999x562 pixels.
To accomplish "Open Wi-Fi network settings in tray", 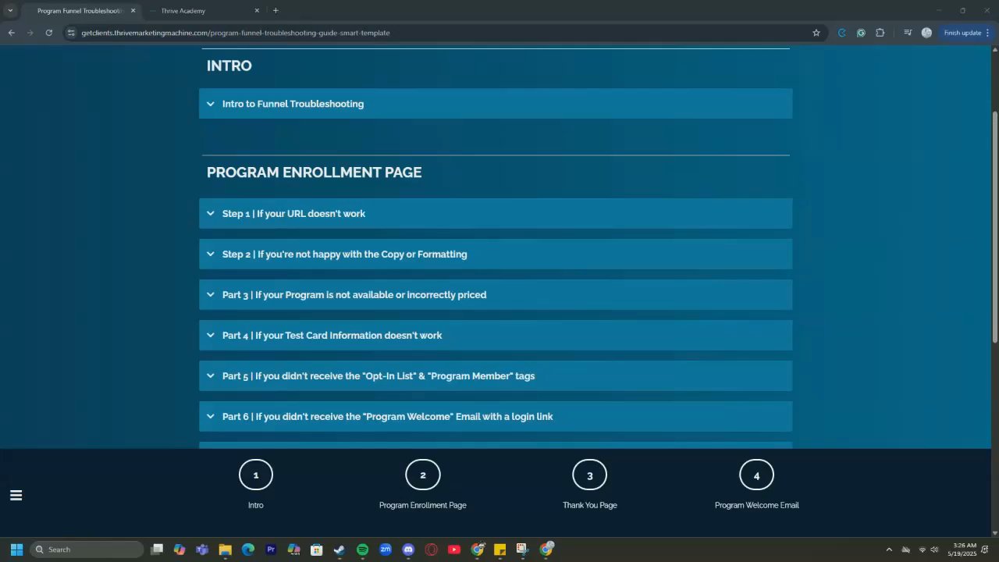I will tap(922, 550).
